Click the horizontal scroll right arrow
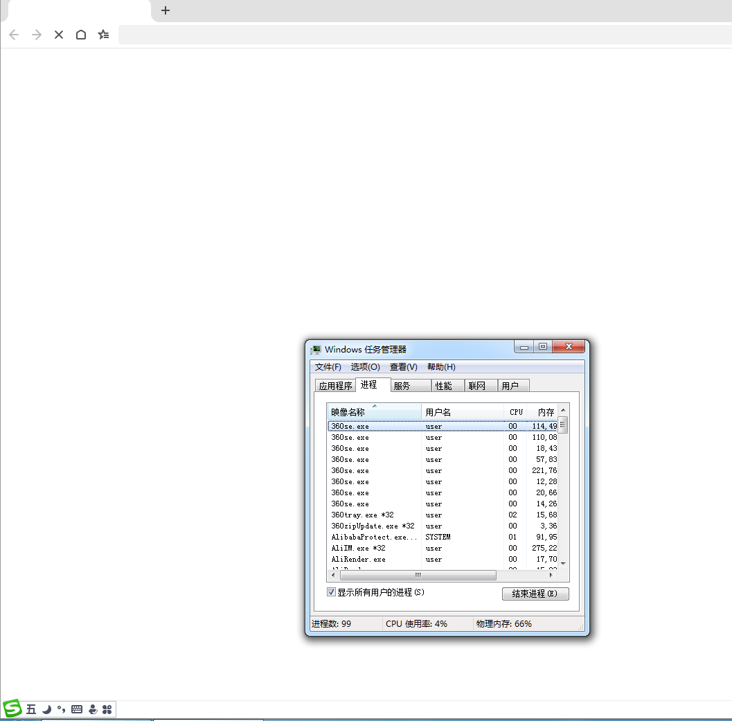 (x=551, y=575)
